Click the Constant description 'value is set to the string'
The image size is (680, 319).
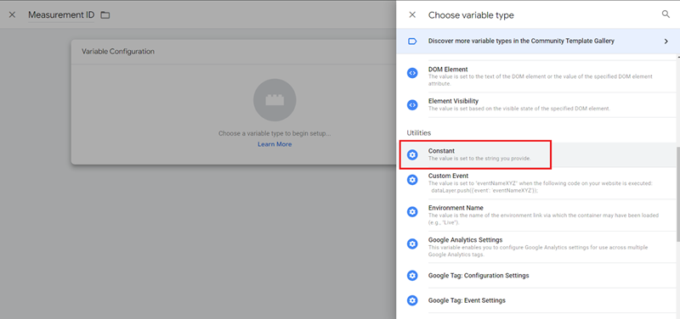coord(479,159)
